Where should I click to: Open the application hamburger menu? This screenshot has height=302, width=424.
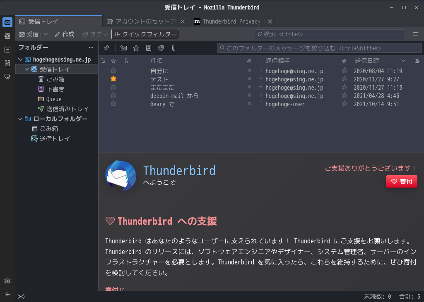(415, 34)
